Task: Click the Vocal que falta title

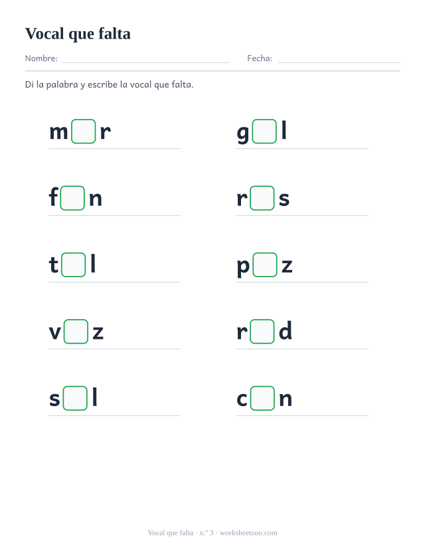Action: pos(78,34)
